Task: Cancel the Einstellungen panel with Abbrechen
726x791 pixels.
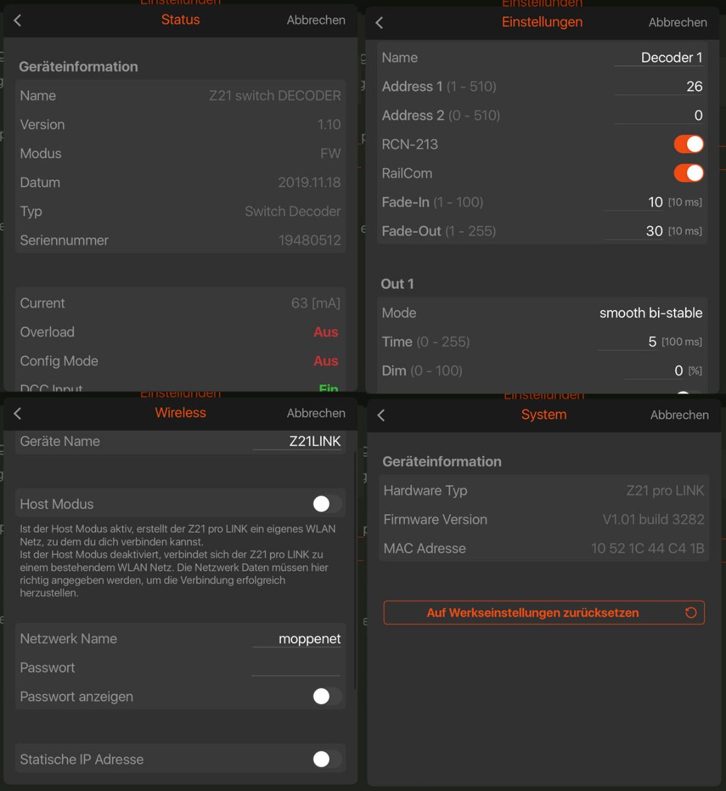Action: (x=678, y=22)
